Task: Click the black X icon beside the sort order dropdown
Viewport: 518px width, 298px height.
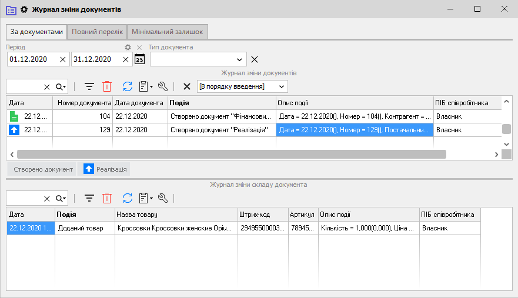Action: coord(187,86)
